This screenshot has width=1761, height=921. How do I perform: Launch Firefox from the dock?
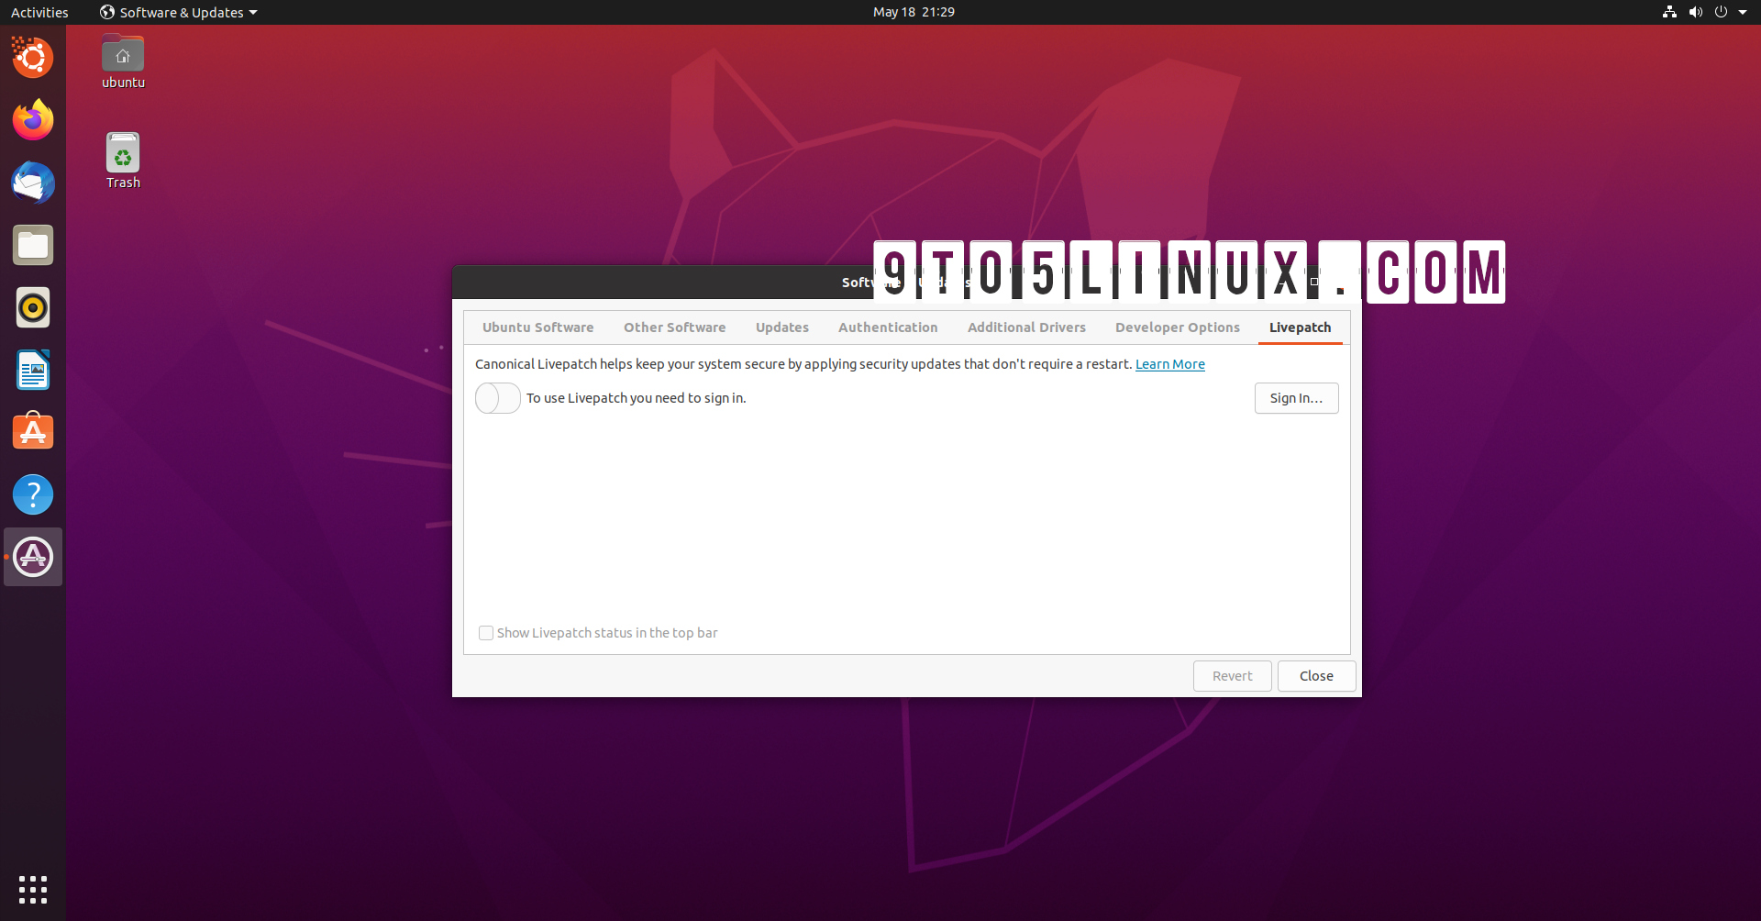(33, 120)
